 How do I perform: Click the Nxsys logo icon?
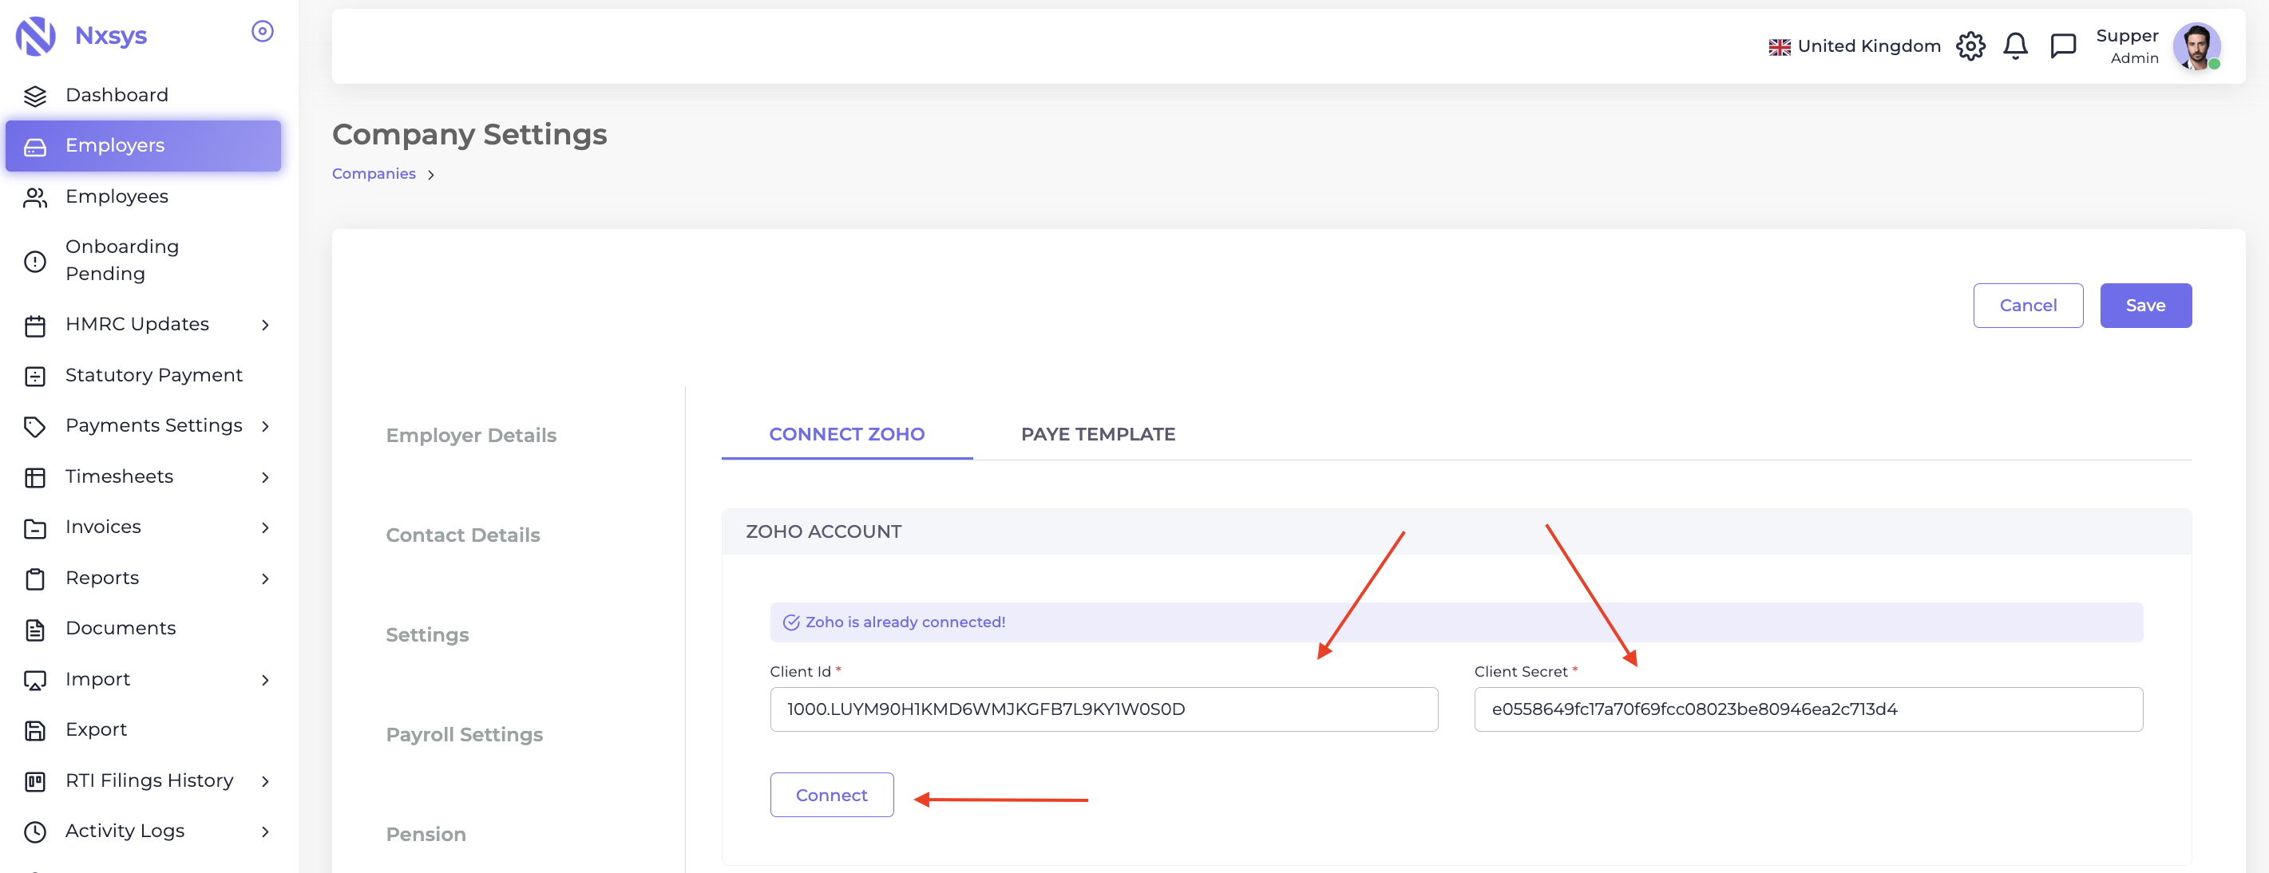[36, 36]
